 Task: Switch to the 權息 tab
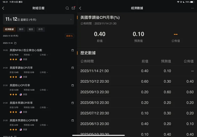(31, 29)
